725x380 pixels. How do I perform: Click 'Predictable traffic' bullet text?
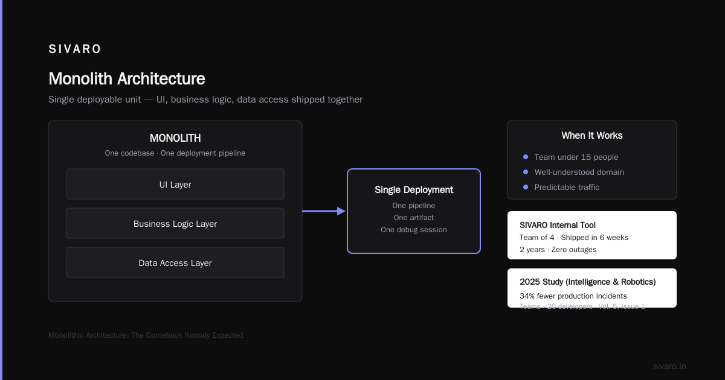point(567,187)
